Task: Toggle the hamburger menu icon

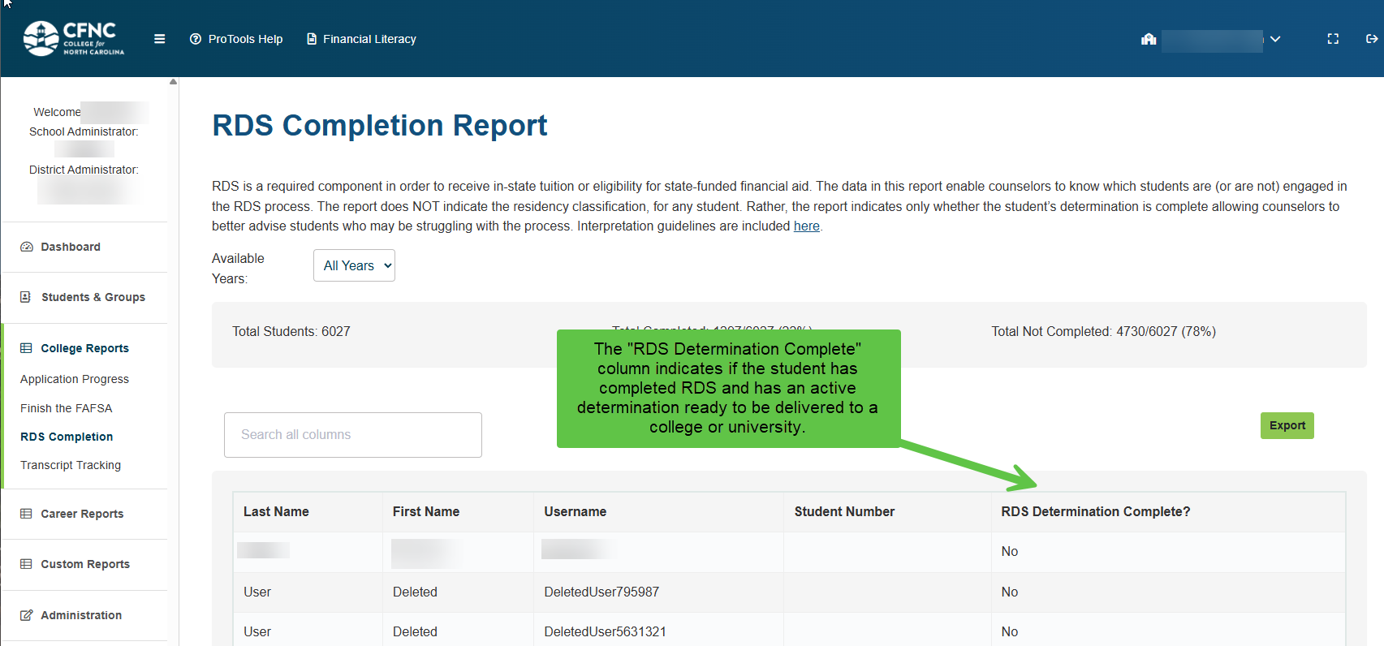Action: pyautogui.click(x=160, y=39)
